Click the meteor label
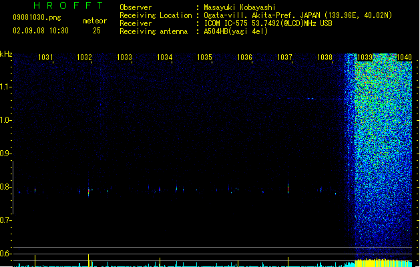 95,21
